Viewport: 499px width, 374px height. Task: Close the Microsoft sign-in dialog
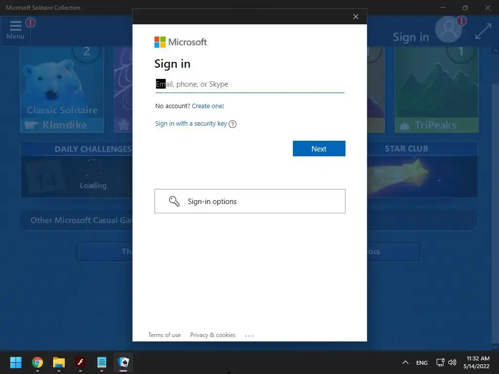(355, 17)
